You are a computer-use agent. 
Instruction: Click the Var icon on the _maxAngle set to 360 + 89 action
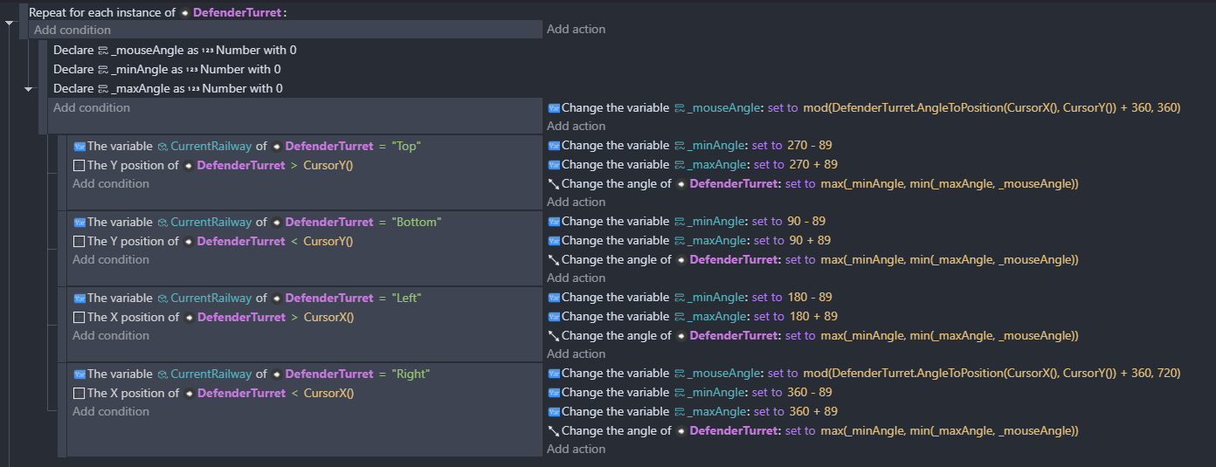(553, 412)
